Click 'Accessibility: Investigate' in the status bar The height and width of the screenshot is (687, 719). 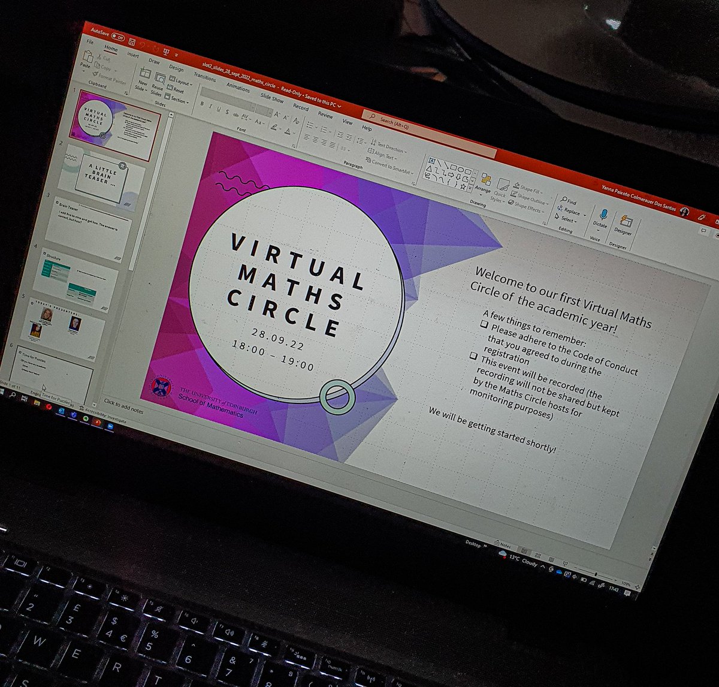[102, 415]
